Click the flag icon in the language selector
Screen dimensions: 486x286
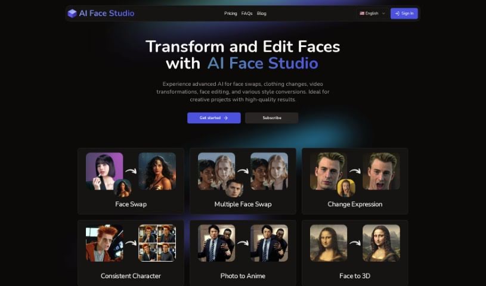pyautogui.click(x=362, y=13)
